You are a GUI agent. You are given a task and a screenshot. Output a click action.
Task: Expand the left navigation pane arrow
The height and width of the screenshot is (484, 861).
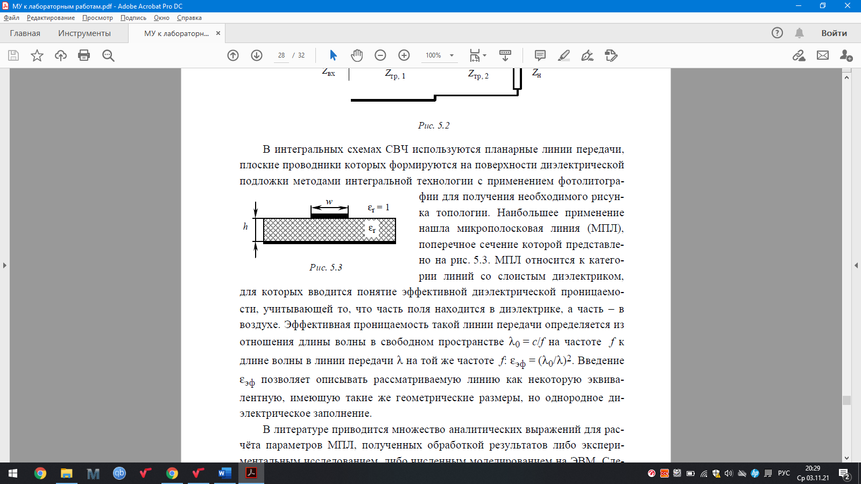click(4, 265)
